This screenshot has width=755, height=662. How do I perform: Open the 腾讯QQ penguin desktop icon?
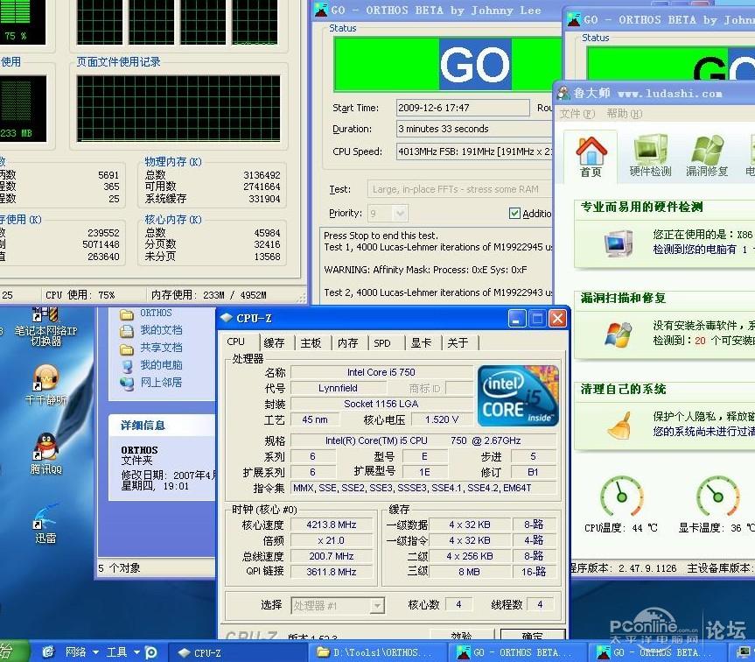46,454
